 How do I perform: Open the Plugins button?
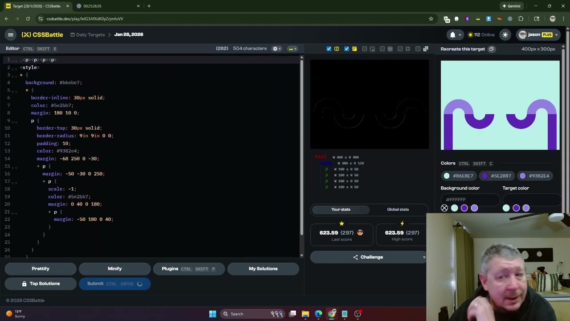[189, 269]
